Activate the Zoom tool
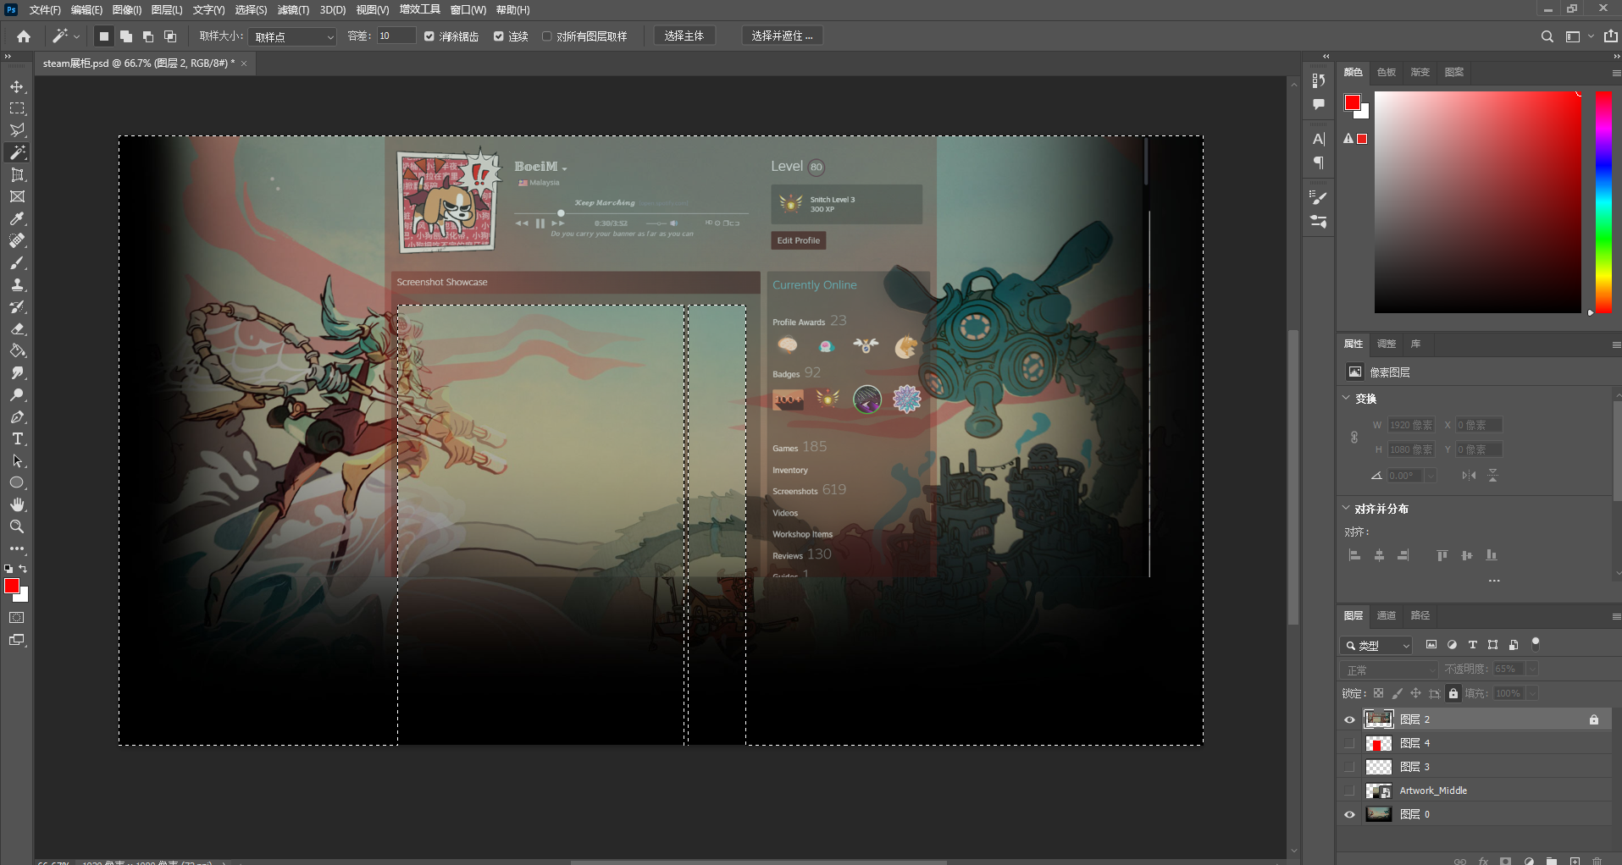This screenshot has height=865, width=1622. pyautogui.click(x=17, y=526)
